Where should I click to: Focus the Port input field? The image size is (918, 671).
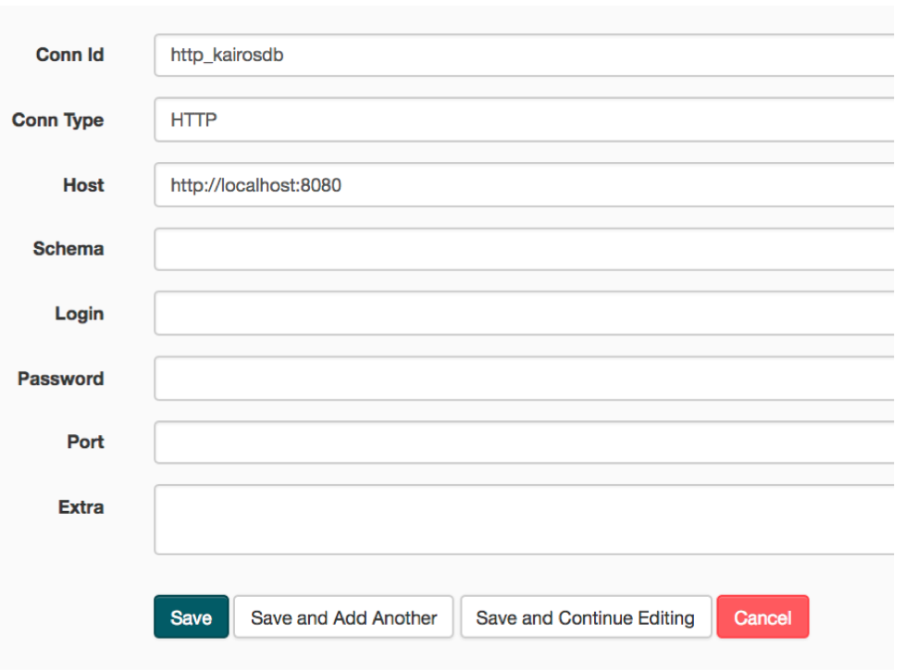pyautogui.click(x=523, y=442)
